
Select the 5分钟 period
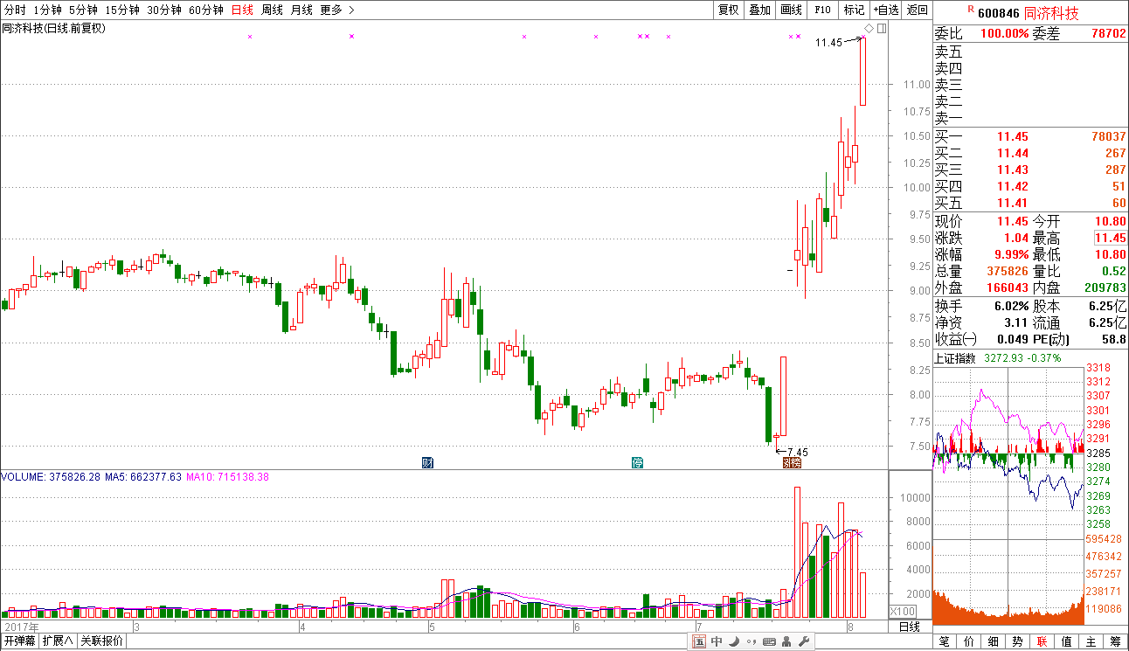[x=83, y=10]
